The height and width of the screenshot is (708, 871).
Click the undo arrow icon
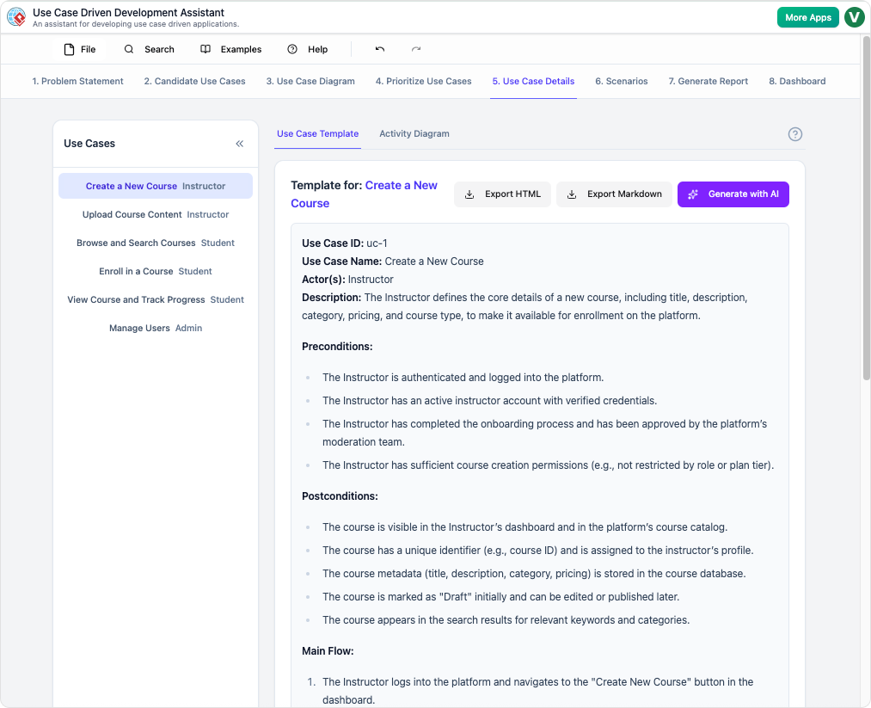pos(379,49)
